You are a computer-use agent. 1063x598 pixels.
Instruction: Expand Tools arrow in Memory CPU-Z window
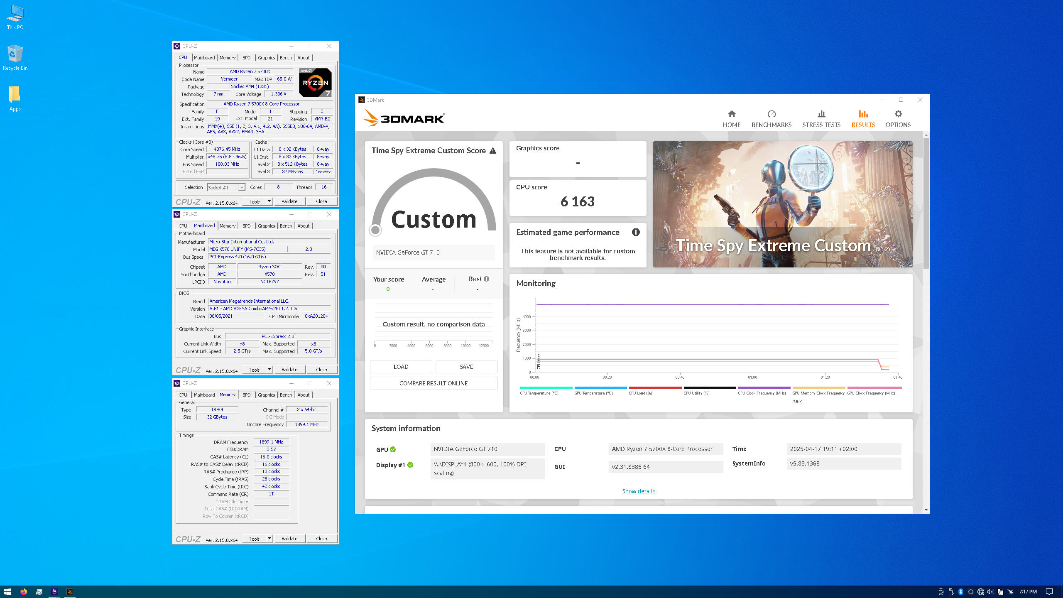pyautogui.click(x=269, y=539)
